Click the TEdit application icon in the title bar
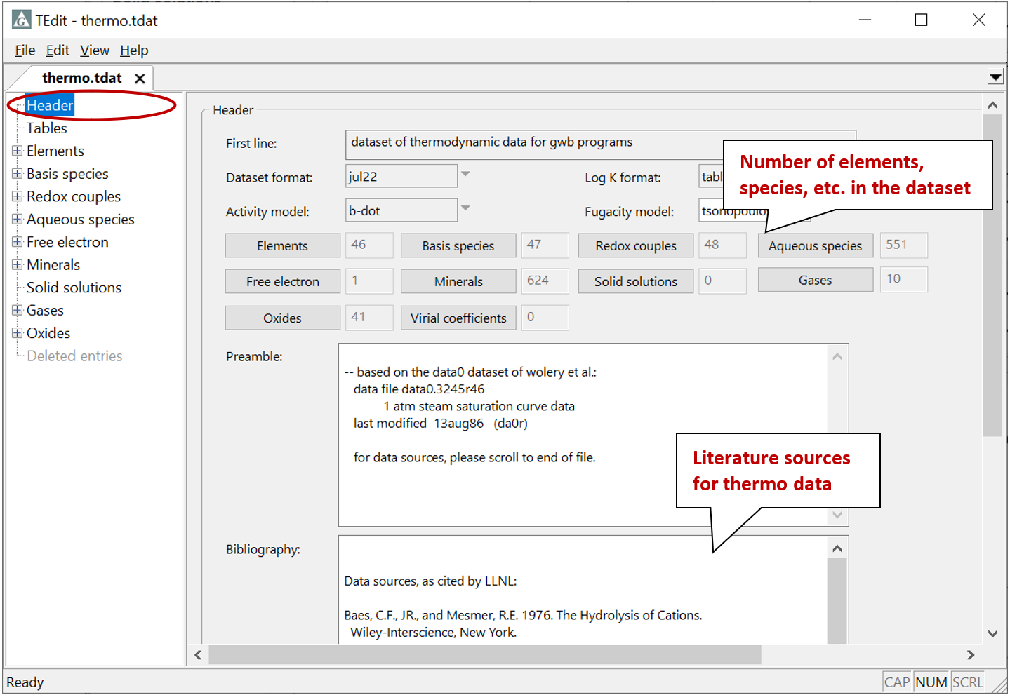Screen dimensions: 1010x695 pos(22,20)
